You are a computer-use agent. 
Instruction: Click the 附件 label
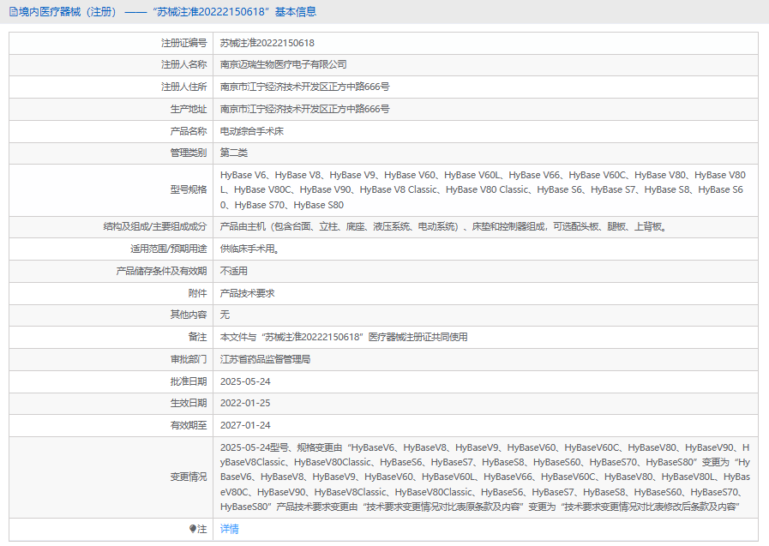(198, 293)
